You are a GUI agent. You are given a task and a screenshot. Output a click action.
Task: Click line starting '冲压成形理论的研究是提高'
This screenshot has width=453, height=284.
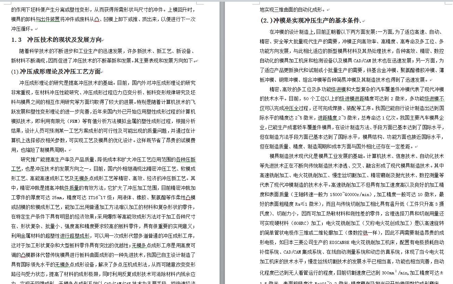107,83
